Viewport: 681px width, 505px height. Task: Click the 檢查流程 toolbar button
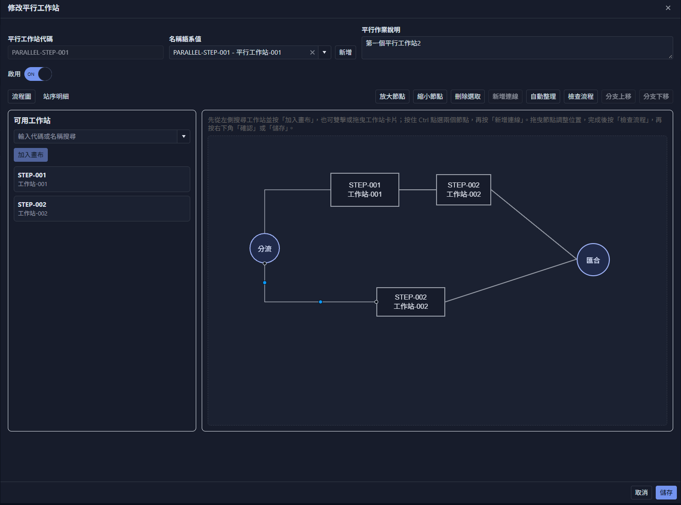pos(581,96)
